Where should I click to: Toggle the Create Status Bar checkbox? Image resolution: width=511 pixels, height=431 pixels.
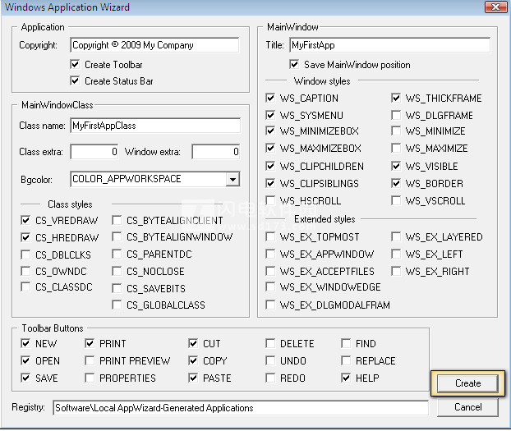[x=75, y=80]
